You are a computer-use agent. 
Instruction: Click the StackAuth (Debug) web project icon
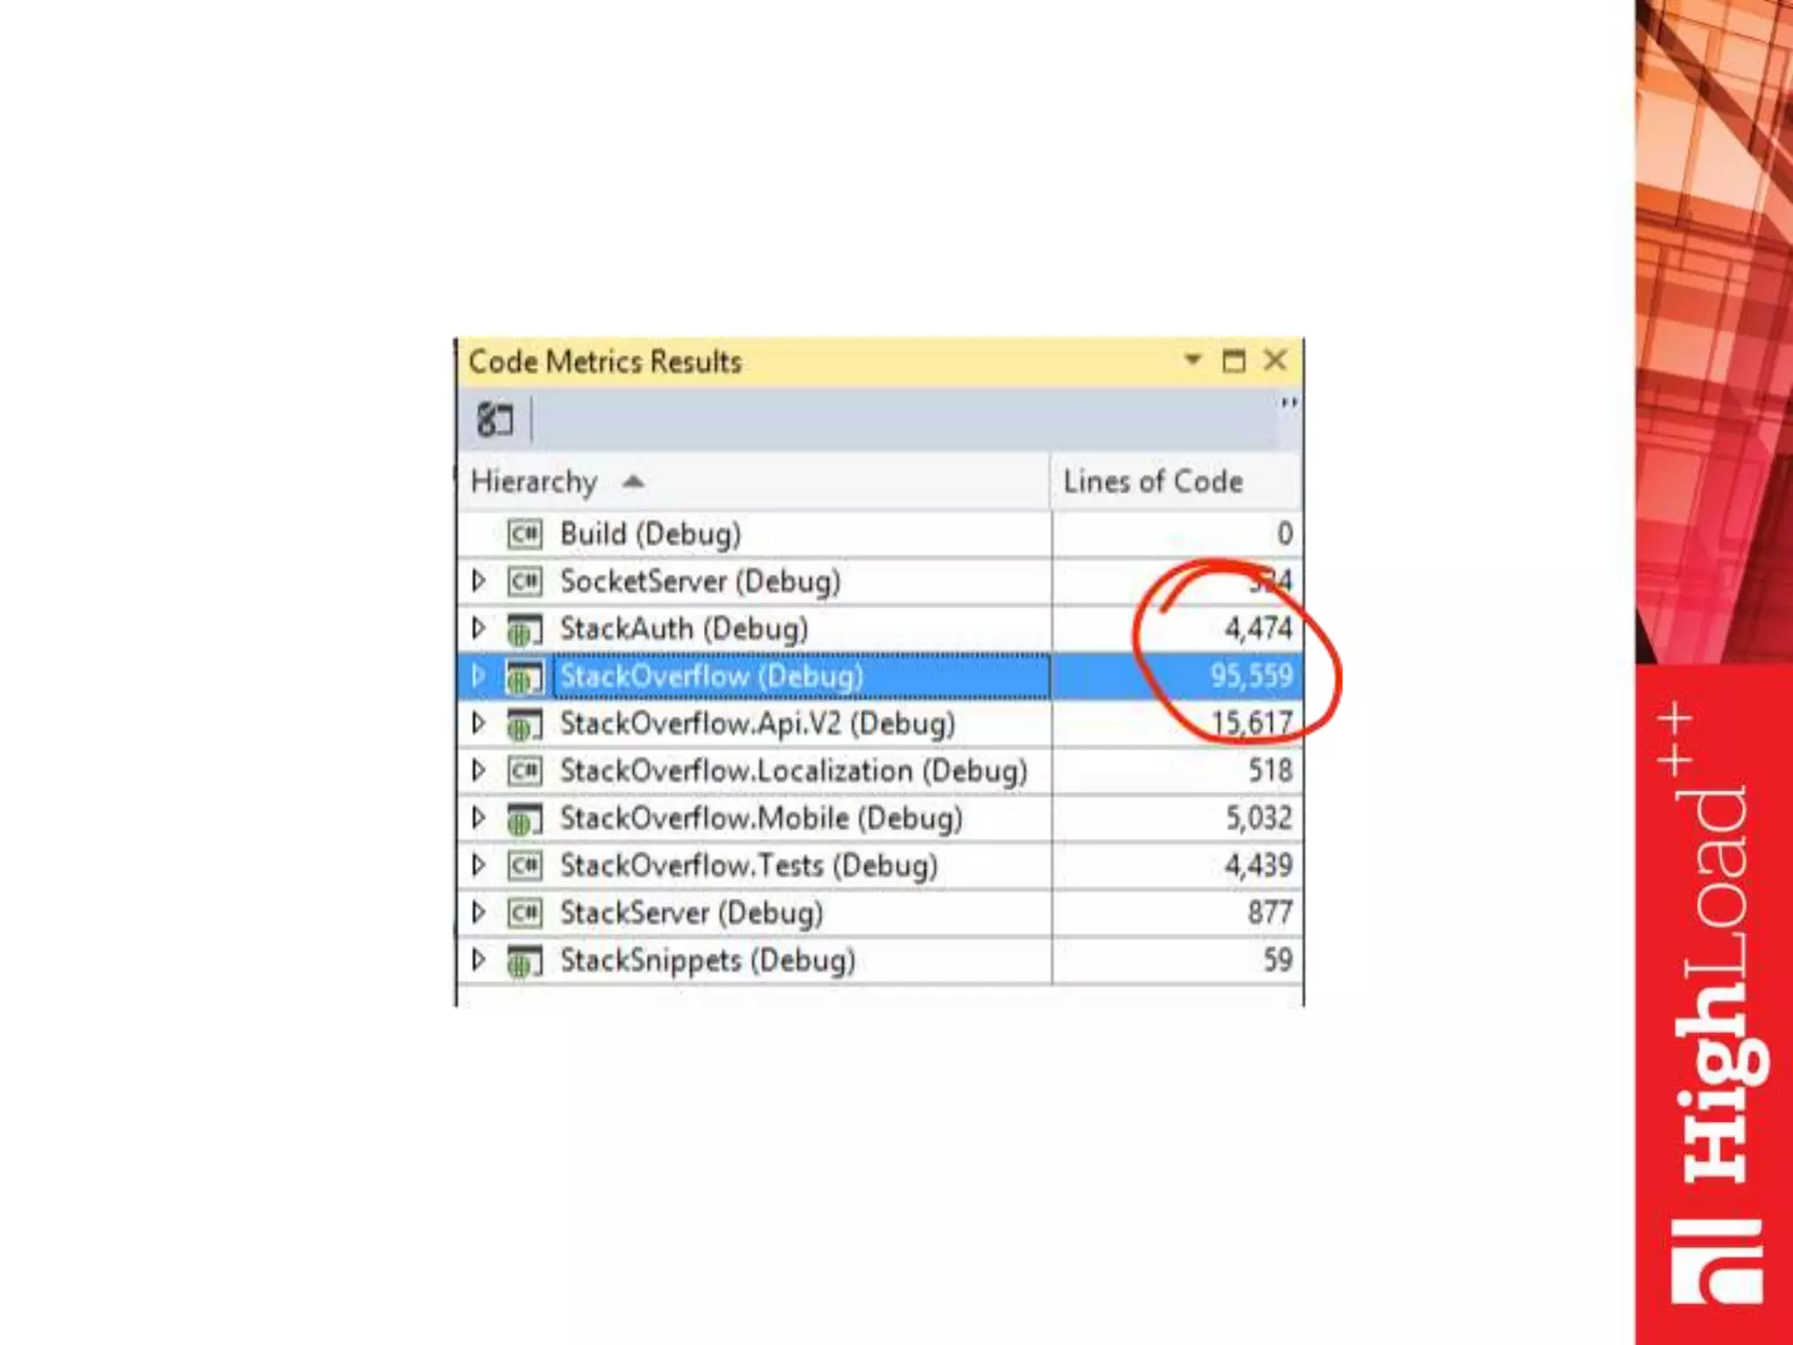click(x=524, y=630)
